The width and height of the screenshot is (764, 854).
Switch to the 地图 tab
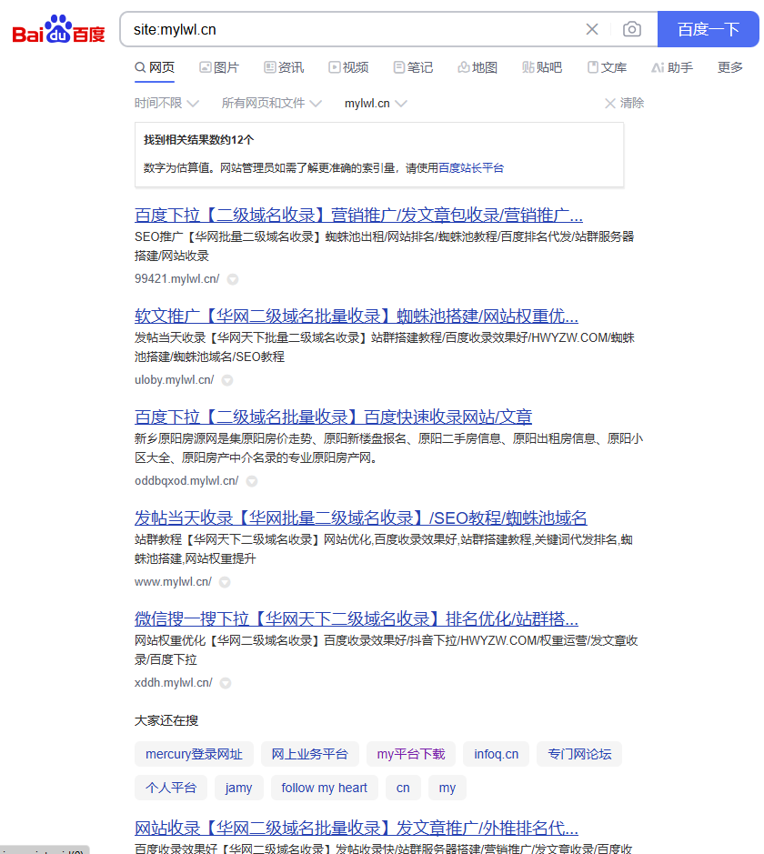[477, 67]
